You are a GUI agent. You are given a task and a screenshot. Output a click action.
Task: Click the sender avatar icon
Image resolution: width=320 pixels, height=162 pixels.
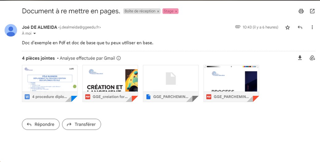coord(11,30)
